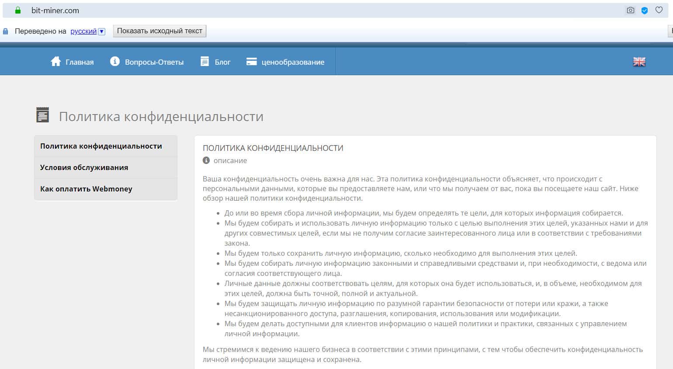
Task: Click the bullet starting Личные данные должны соответствовать
Action: click(433, 289)
